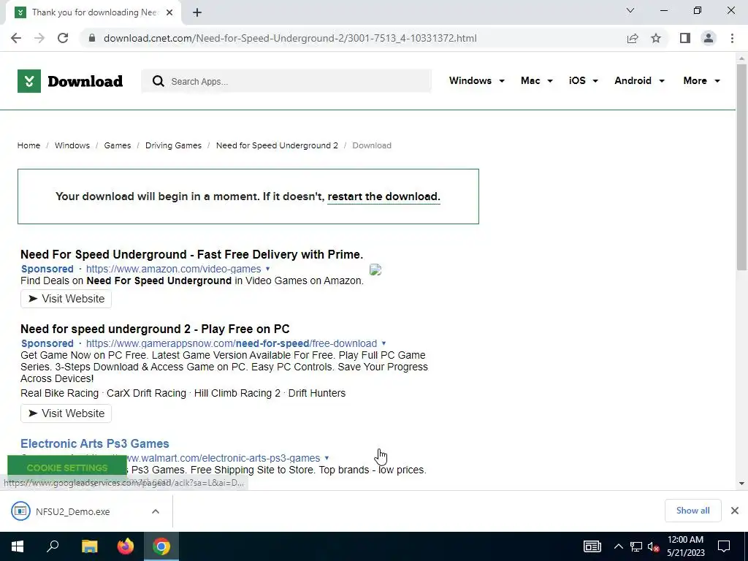The image size is (748, 561).
Task: Click the broken image icon in the Amazon ad
Action: (375, 270)
